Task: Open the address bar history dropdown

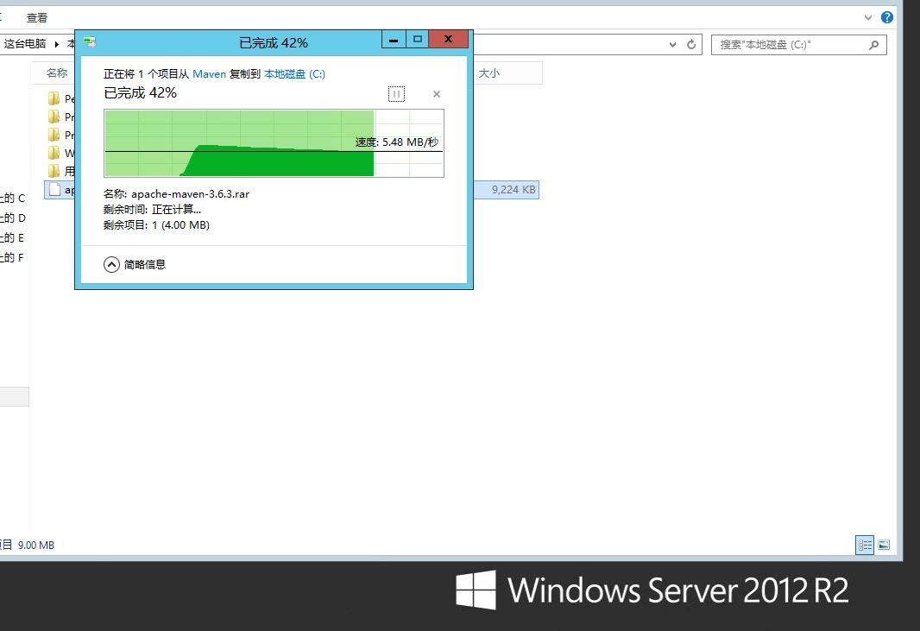Action: 671,44
